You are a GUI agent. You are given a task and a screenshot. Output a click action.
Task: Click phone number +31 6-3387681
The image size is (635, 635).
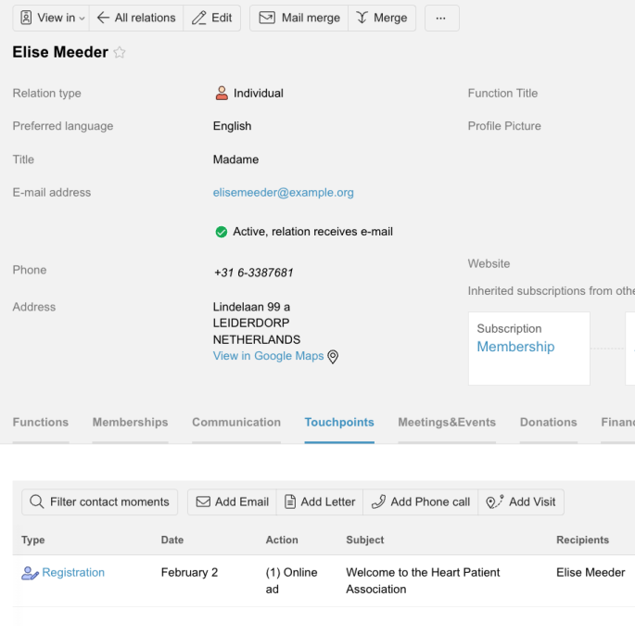pos(253,273)
